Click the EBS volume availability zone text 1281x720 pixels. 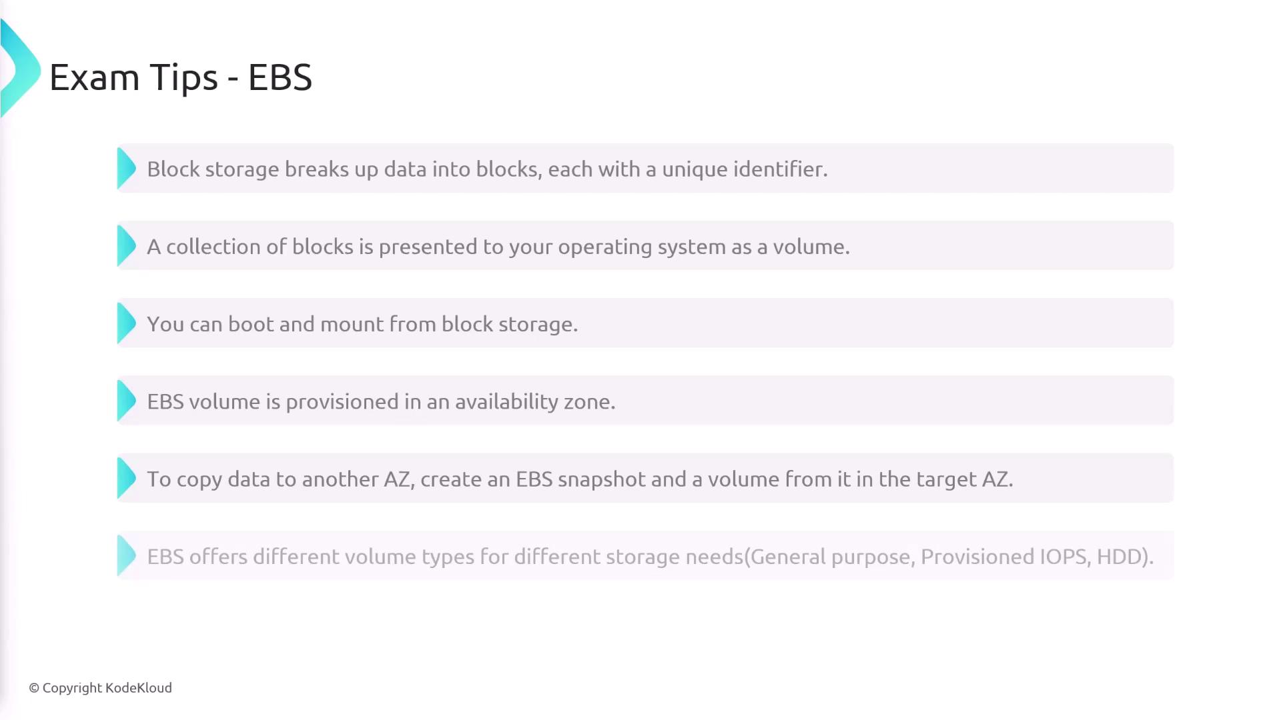coord(381,401)
